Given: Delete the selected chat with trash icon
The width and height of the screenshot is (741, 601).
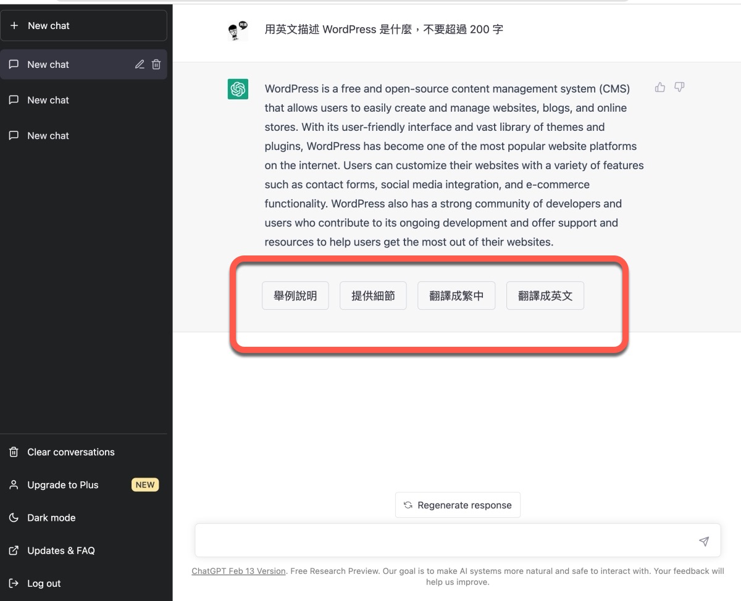Looking at the screenshot, I should coord(156,64).
